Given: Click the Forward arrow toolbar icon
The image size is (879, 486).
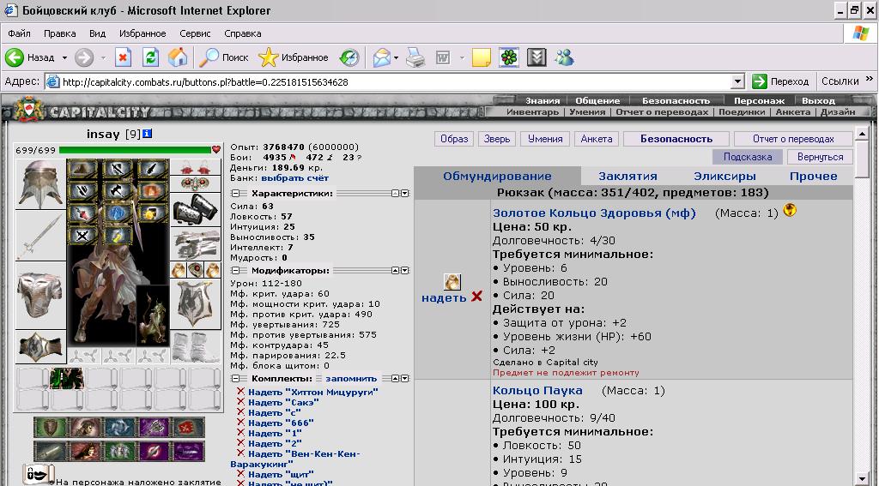Looking at the screenshot, I should (84, 57).
